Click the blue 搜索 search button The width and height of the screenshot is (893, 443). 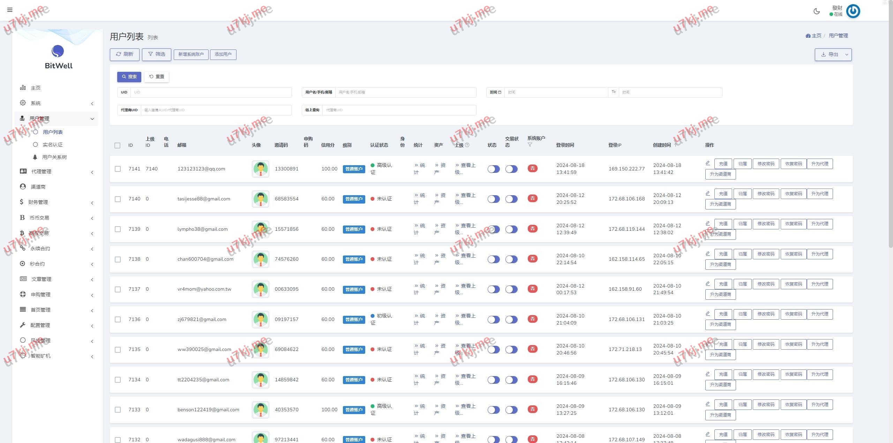[129, 77]
